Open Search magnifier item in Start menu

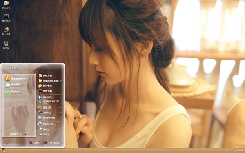coord(44,129)
